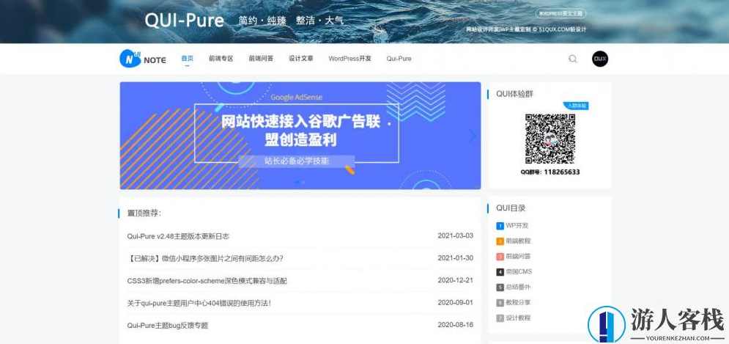Click the rounded badge in header top-right

(560, 14)
